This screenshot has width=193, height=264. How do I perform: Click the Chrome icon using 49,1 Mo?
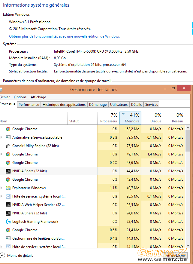click(8, 154)
